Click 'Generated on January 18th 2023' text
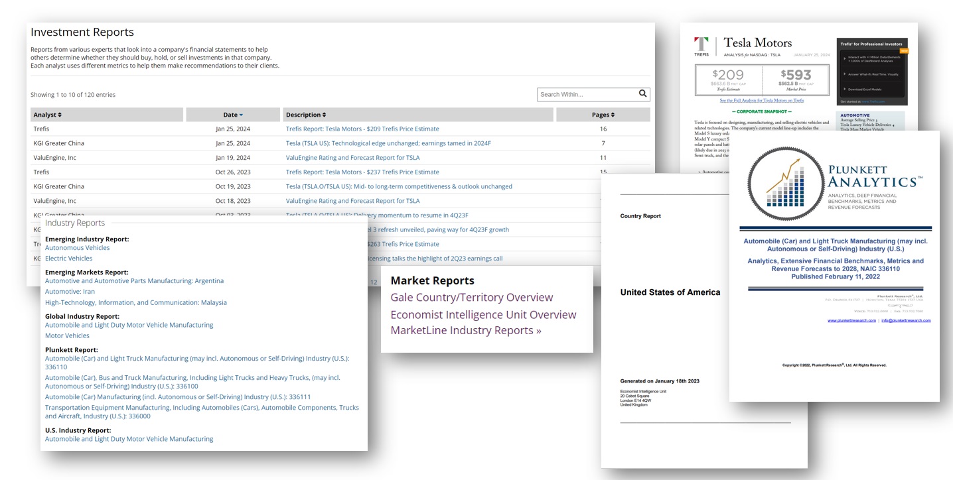The width and height of the screenshot is (953, 480). 660,381
